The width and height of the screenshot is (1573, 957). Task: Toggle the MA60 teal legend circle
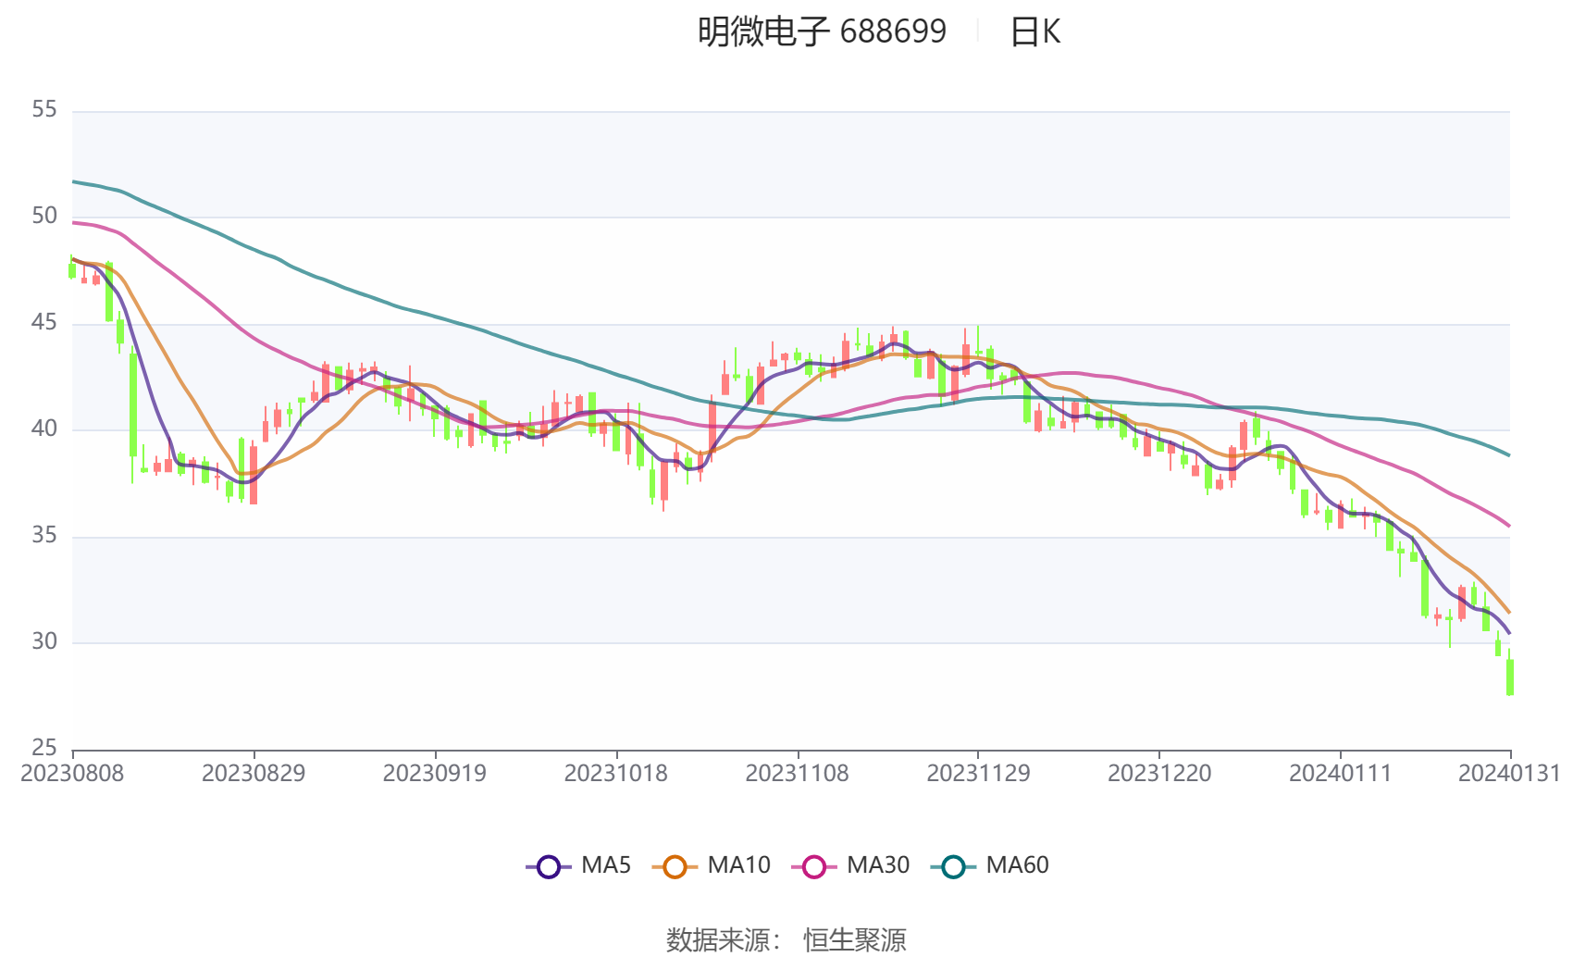tap(953, 867)
